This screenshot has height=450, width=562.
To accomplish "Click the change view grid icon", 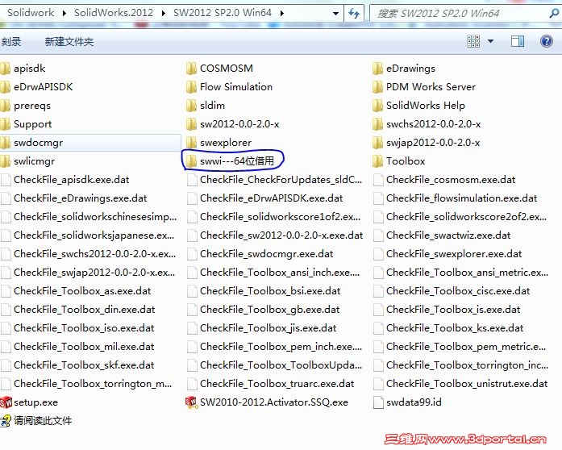I will (473, 42).
